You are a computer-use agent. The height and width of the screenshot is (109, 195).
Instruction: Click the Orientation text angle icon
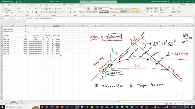50,9
